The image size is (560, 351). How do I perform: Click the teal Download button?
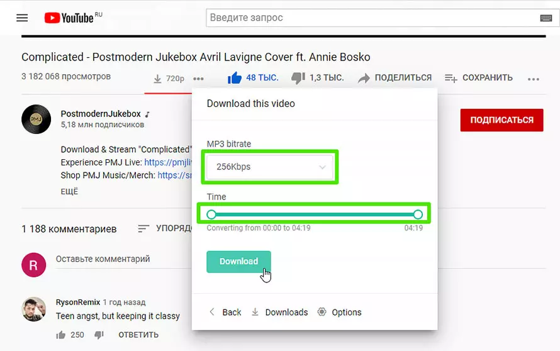[x=238, y=262]
